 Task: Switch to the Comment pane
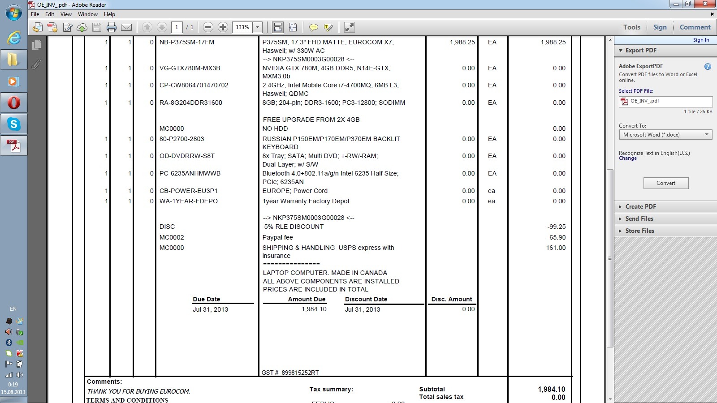(695, 27)
